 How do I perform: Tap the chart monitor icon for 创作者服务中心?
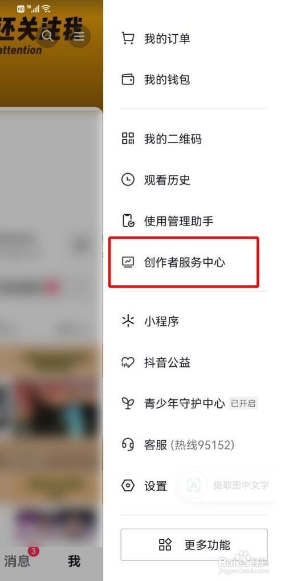(x=128, y=262)
